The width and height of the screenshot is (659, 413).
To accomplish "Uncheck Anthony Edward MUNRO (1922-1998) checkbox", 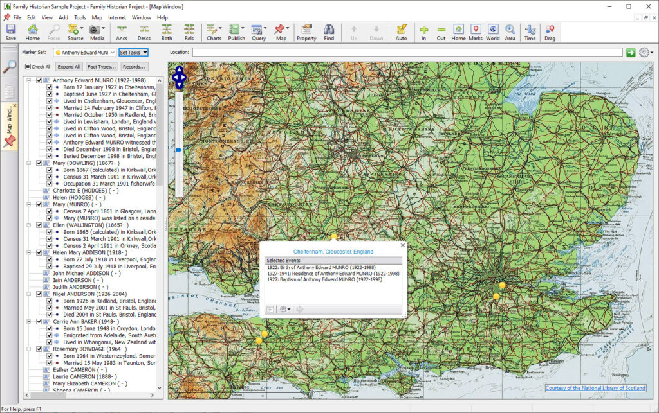I will [x=39, y=80].
